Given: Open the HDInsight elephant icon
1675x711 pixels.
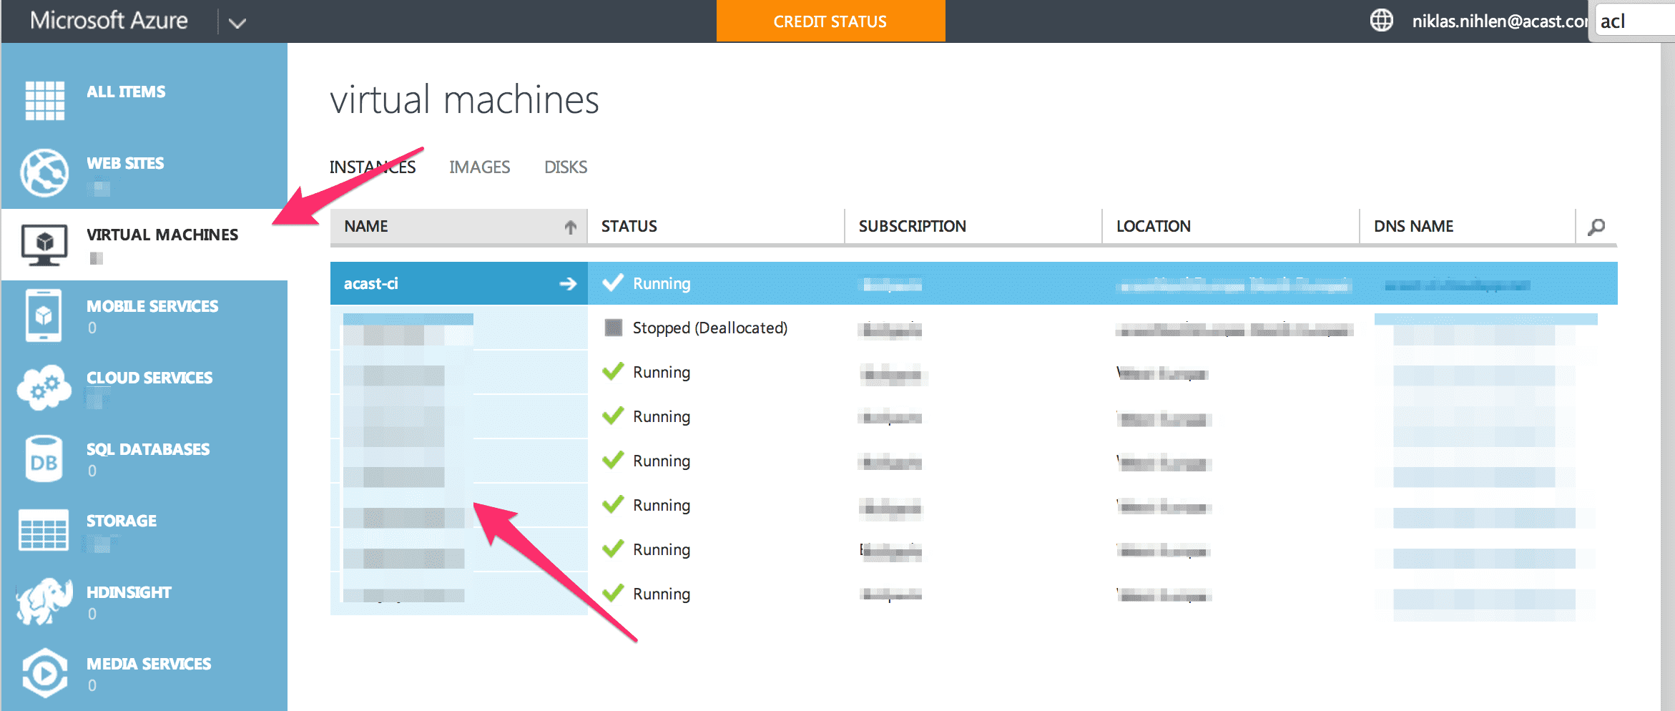Looking at the screenshot, I should point(44,601).
